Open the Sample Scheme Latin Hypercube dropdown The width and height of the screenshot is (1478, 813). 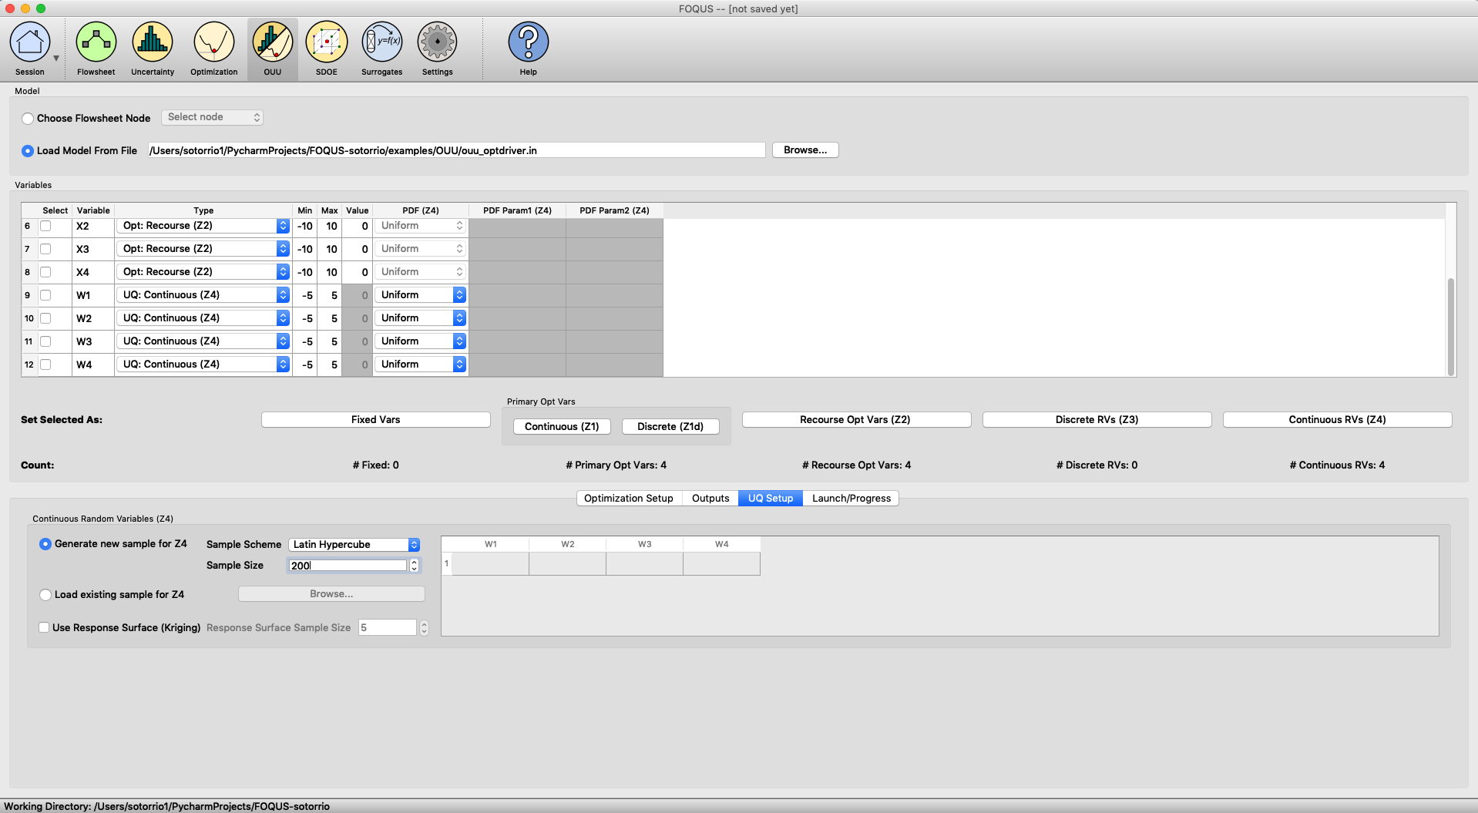click(354, 545)
